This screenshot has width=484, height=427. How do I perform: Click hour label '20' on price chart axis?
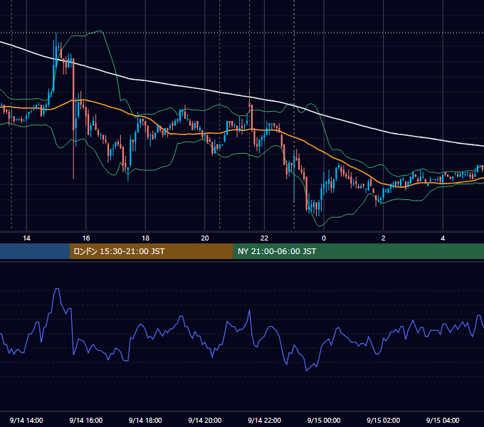coord(205,238)
